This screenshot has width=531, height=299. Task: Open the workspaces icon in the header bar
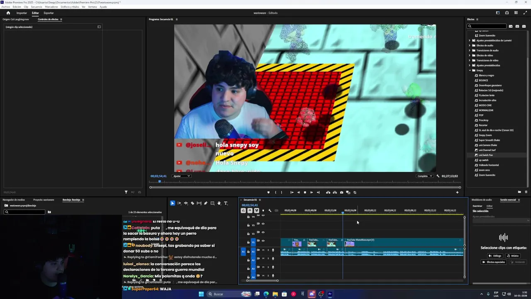tap(498, 13)
